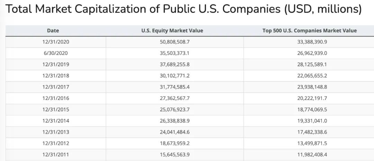Click the 12/31/2018 date cell
Image resolution: width=374 pixels, height=161 pixels.
56,76
